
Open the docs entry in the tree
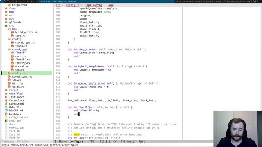pyautogui.click(x=12, y=124)
